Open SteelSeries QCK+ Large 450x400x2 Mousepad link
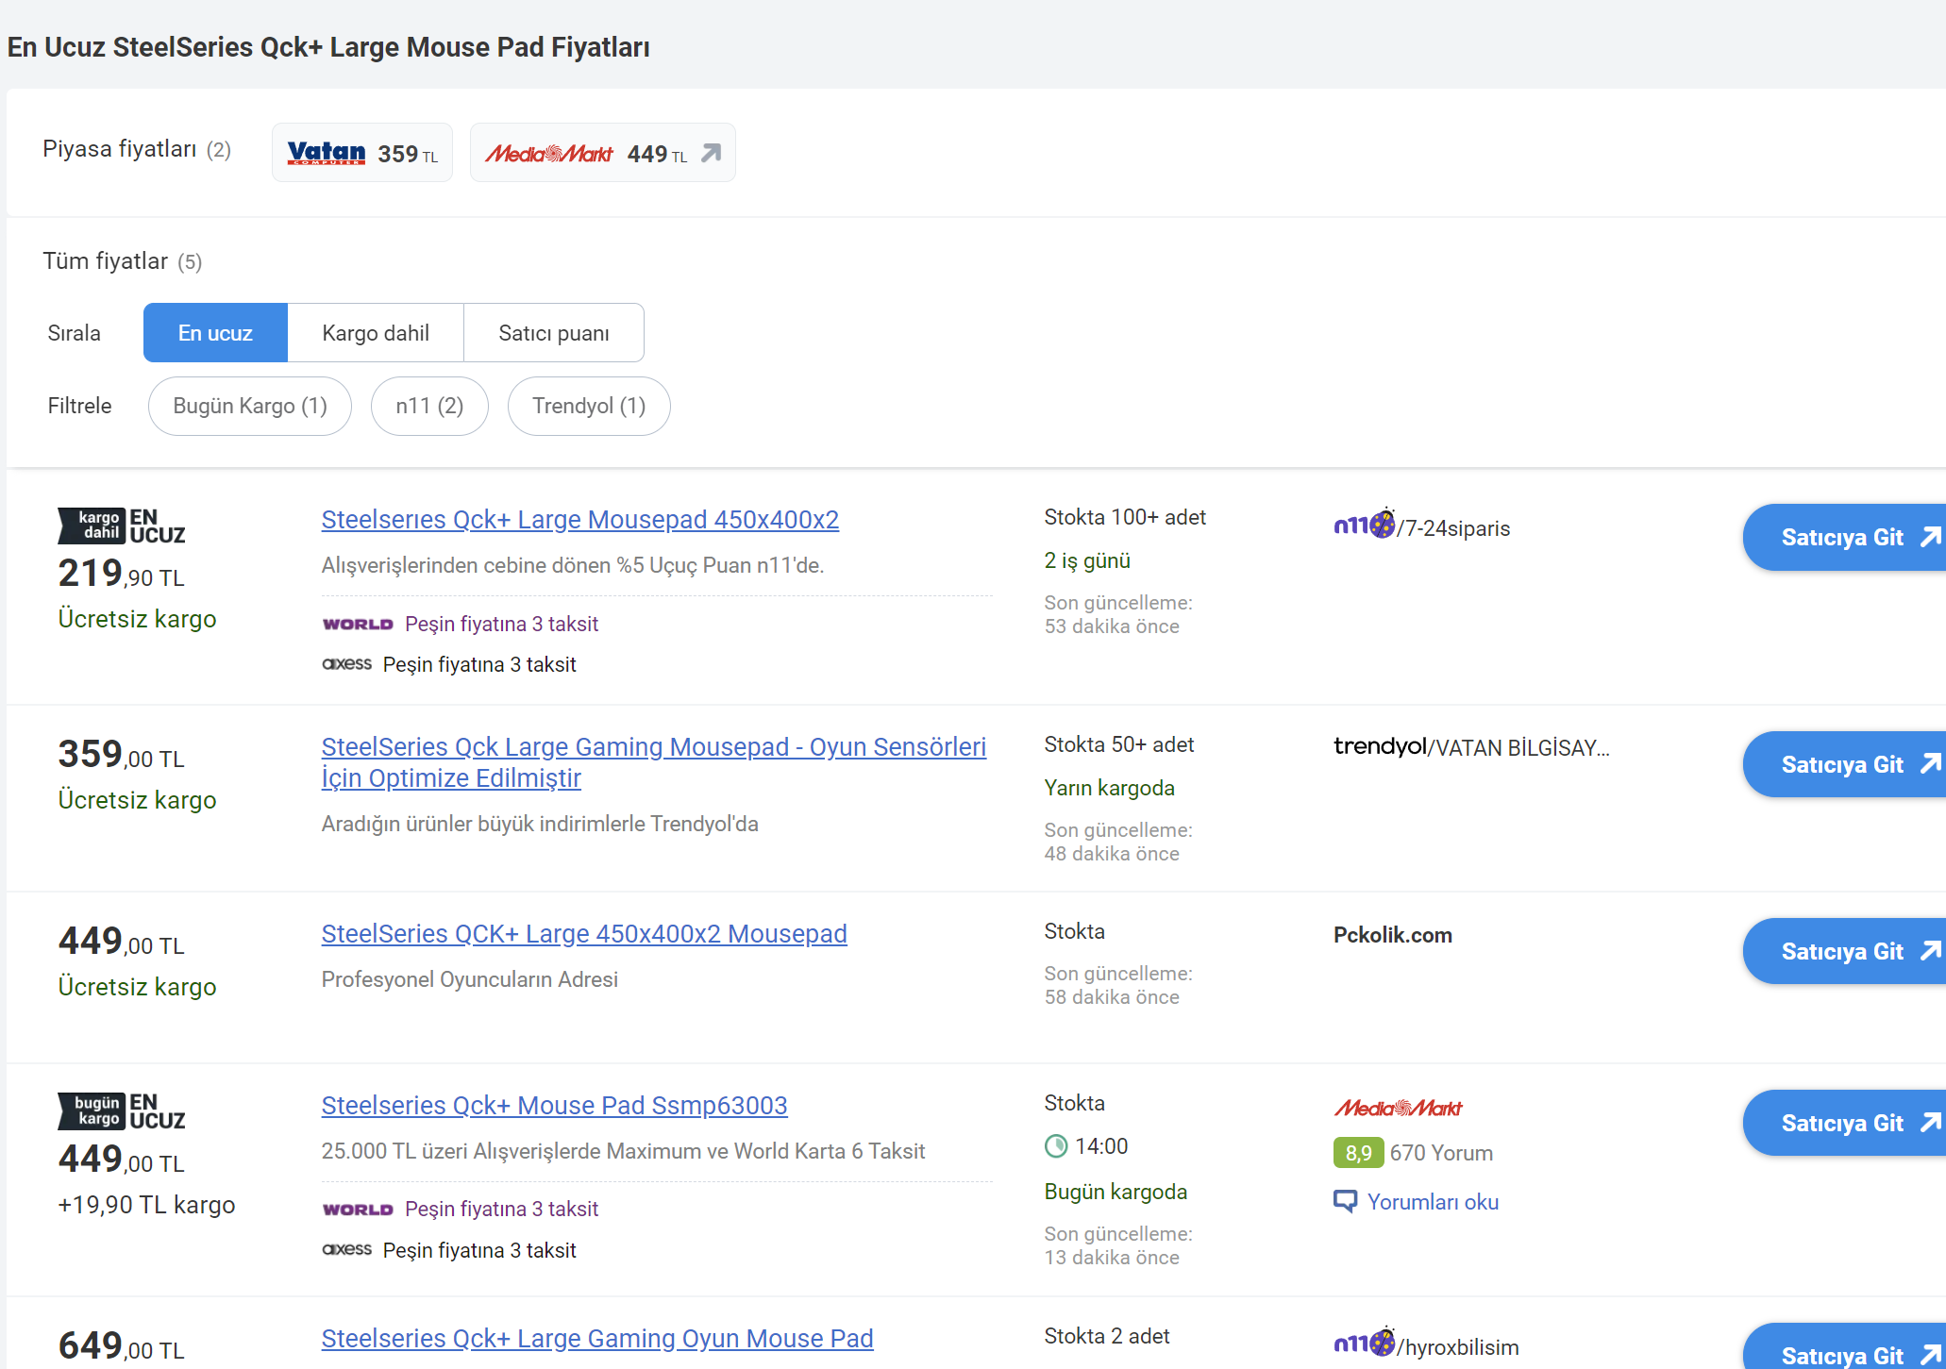This screenshot has width=1946, height=1369. [x=584, y=934]
